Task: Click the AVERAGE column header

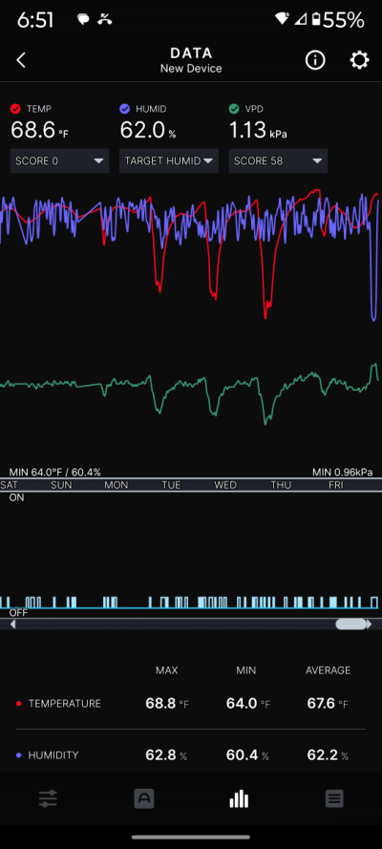Action: (328, 670)
